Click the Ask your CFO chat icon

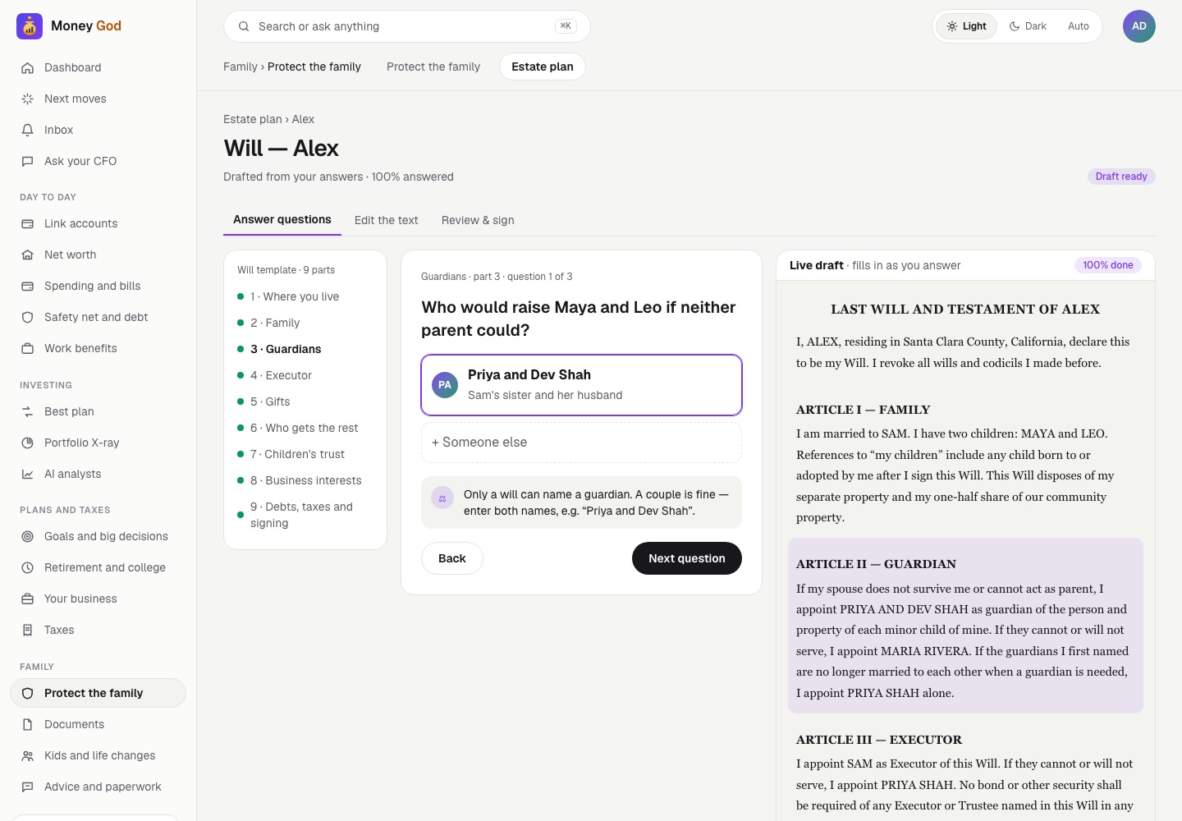(28, 162)
